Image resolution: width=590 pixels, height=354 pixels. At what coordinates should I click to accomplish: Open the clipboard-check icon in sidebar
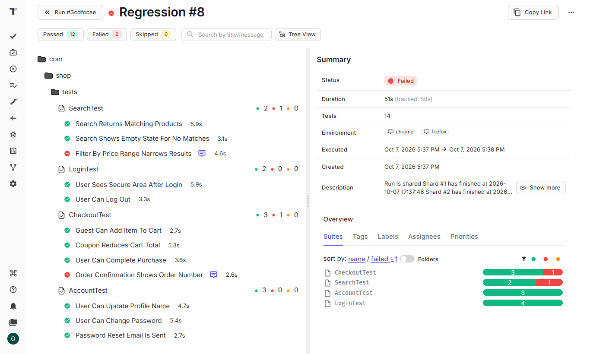click(x=13, y=52)
